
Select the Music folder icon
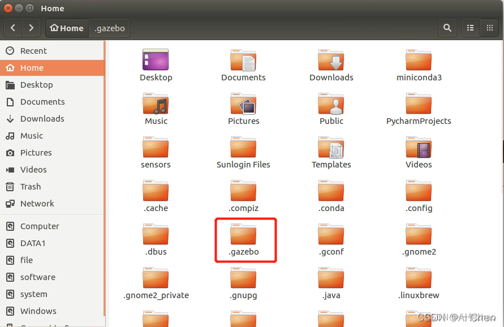pyautogui.click(x=156, y=109)
